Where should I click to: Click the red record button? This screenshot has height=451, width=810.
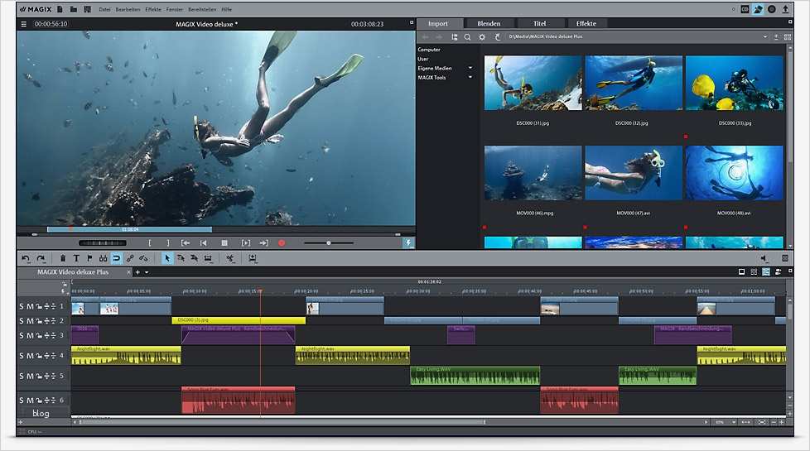(282, 242)
